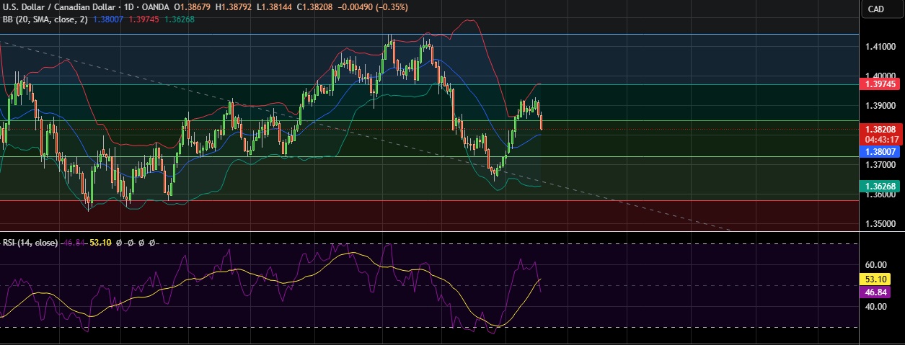This screenshot has height=345, width=905.
Task: Click the current price 1.38208 axis tag
Action: (879, 130)
